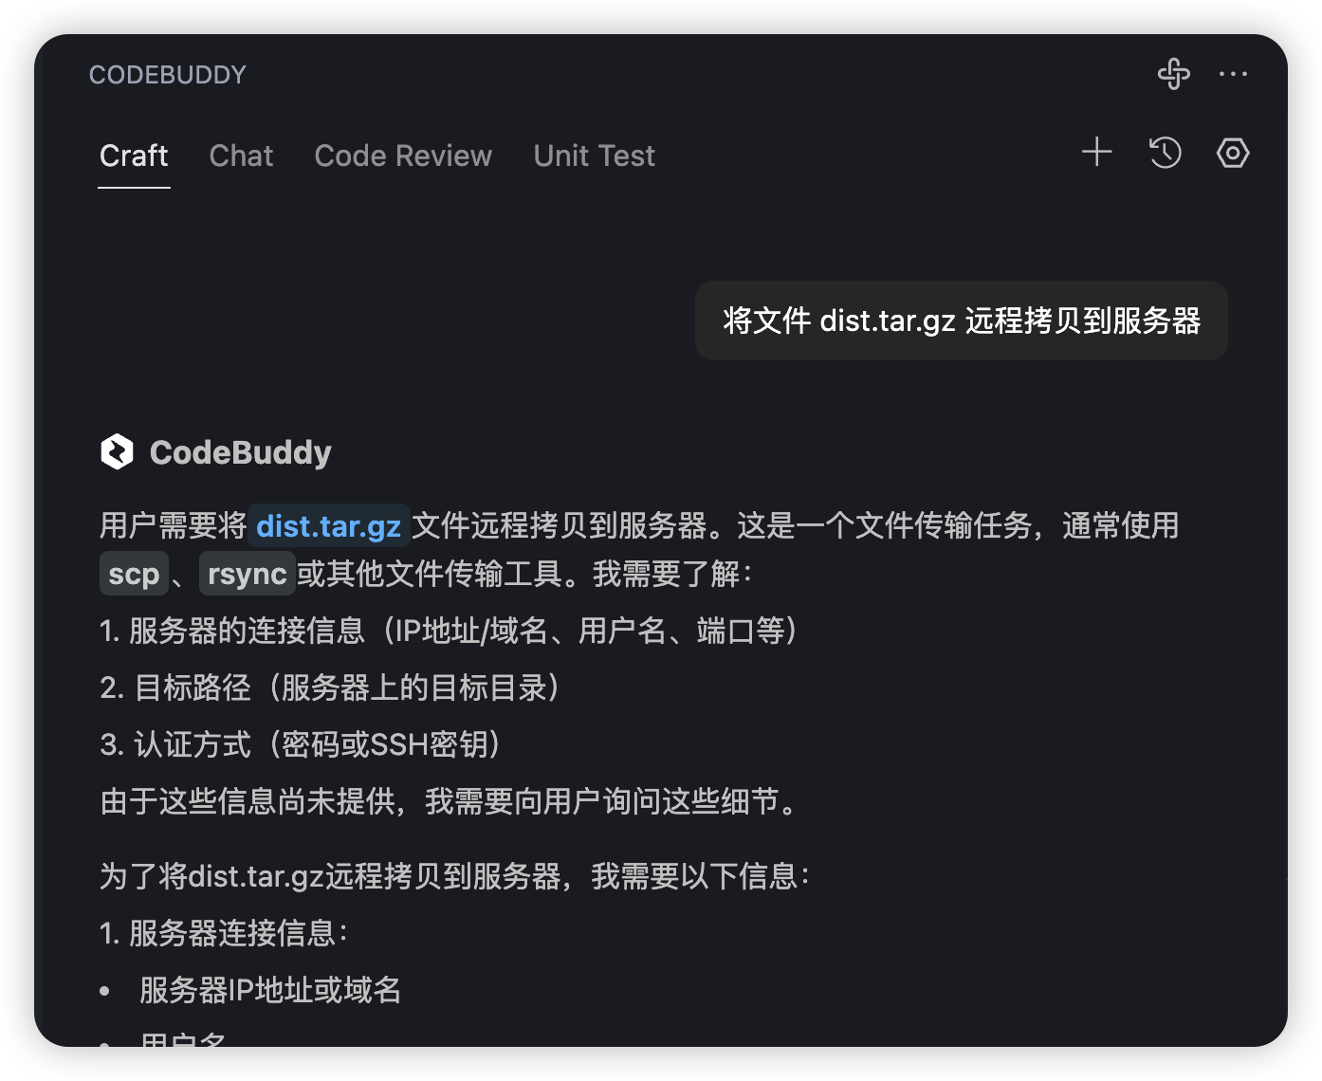1322x1081 pixels.
Task: Click the rsync inline code tag
Action: coord(248,574)
